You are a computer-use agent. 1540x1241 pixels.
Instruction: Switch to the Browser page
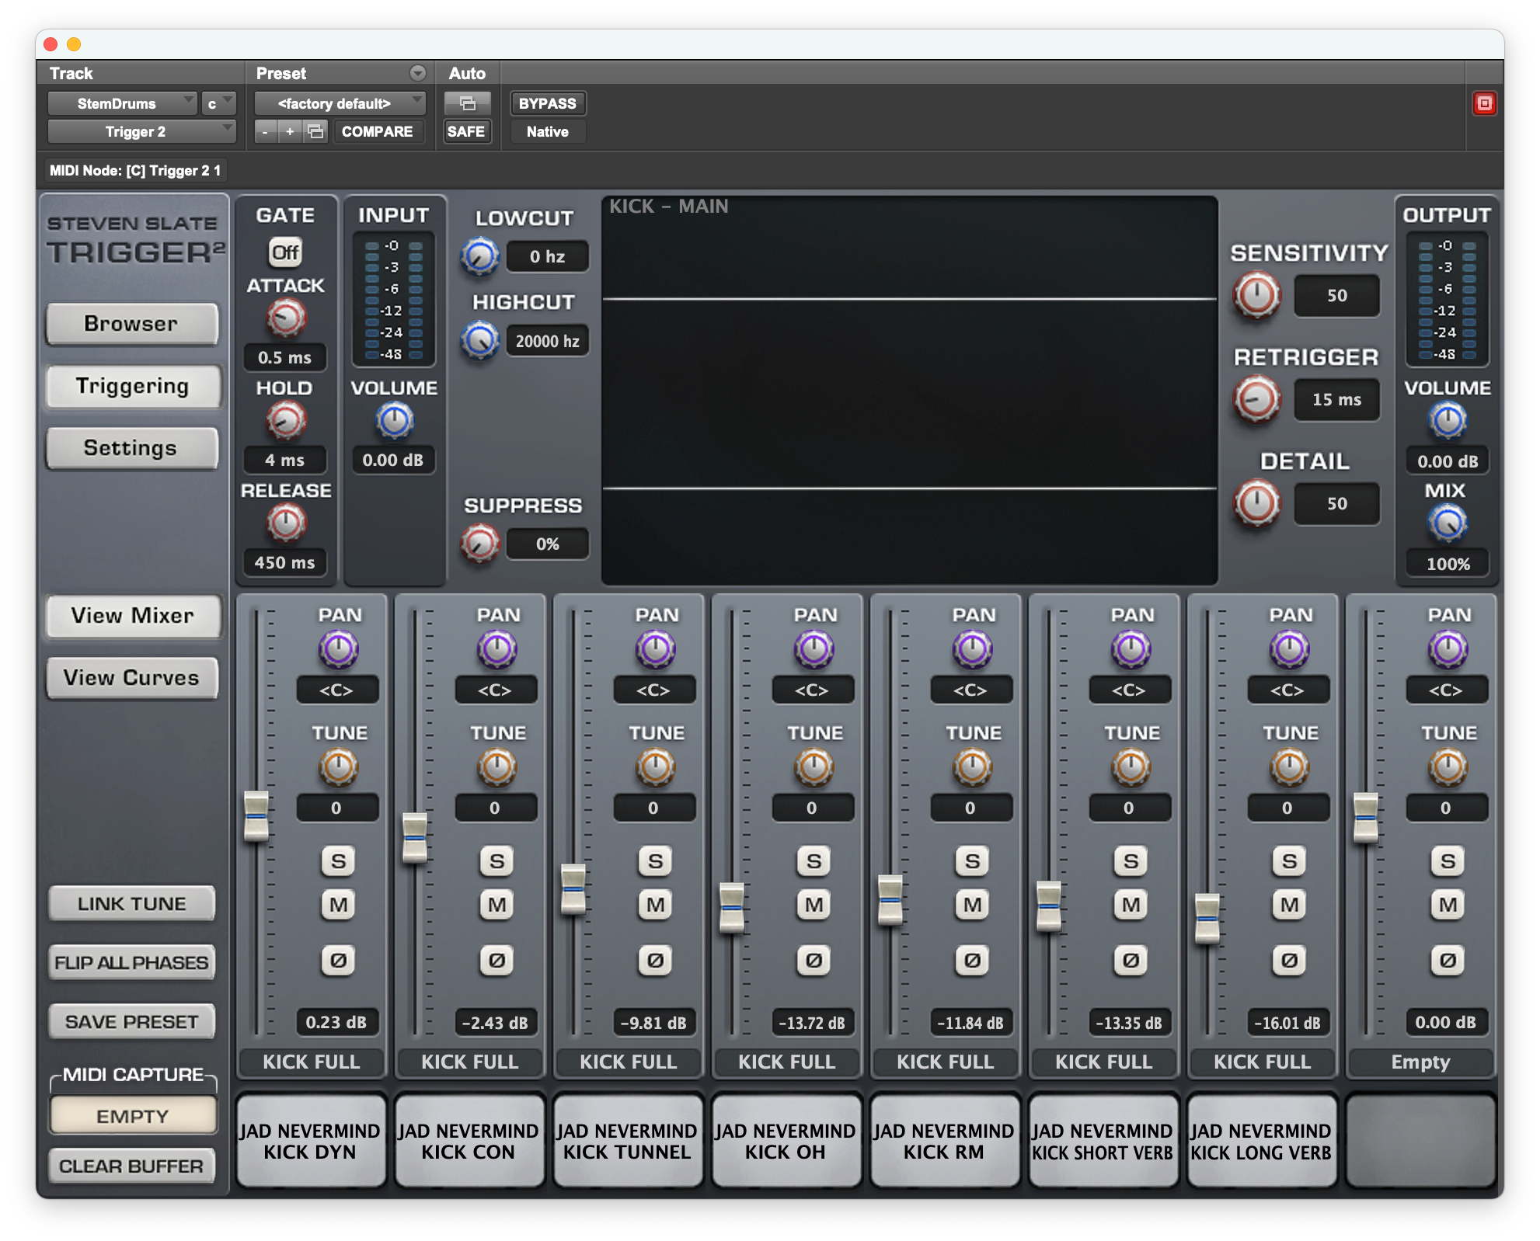coord(131,323)
